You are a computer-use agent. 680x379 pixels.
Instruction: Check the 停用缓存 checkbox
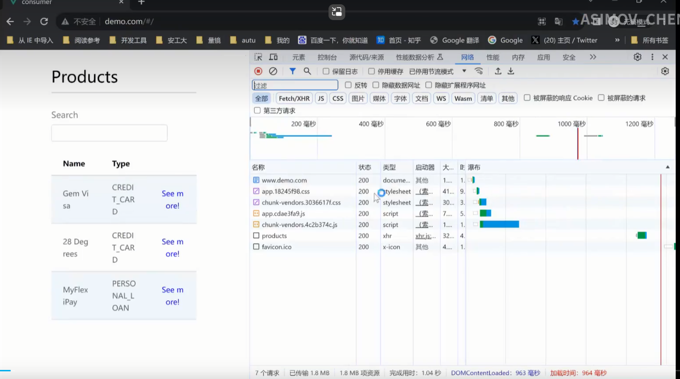click(372, 71)
